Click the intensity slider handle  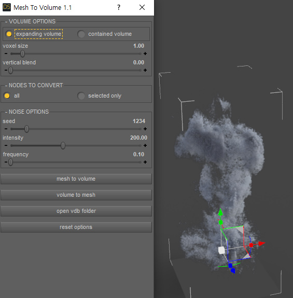(63, 145)
